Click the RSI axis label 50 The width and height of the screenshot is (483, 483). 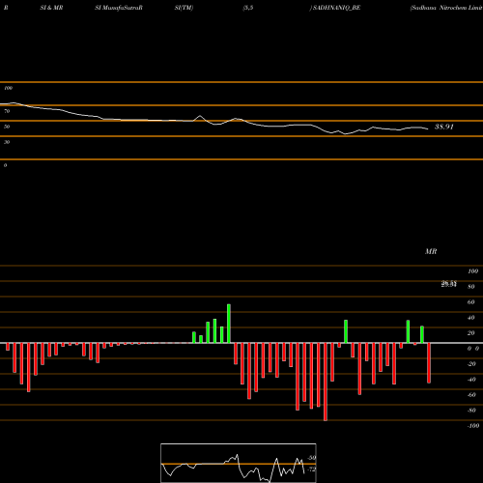(x=7, y=127)
